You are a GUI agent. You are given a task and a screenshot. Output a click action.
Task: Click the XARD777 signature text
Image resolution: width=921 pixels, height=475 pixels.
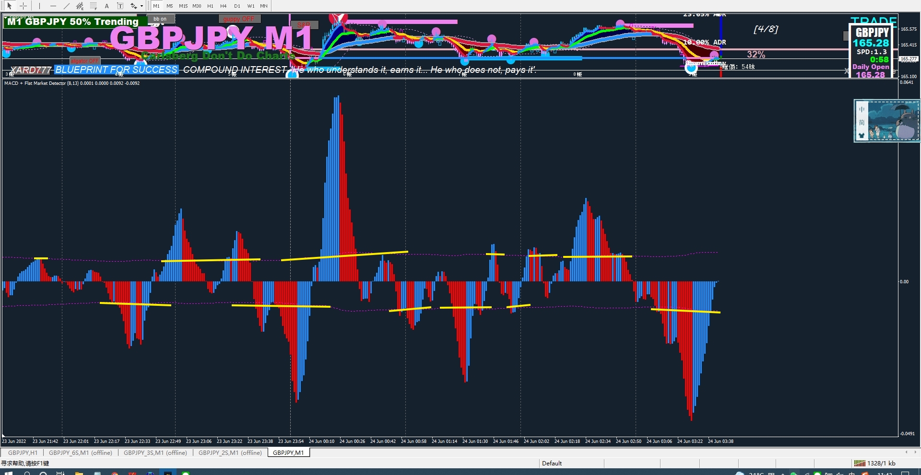pyautogui.click(x=31, y=70)
